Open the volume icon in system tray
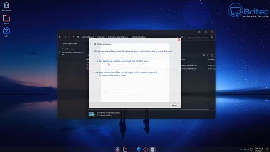Screen dimensions: 270x152 pyautogui.click(x=248, y=149)
